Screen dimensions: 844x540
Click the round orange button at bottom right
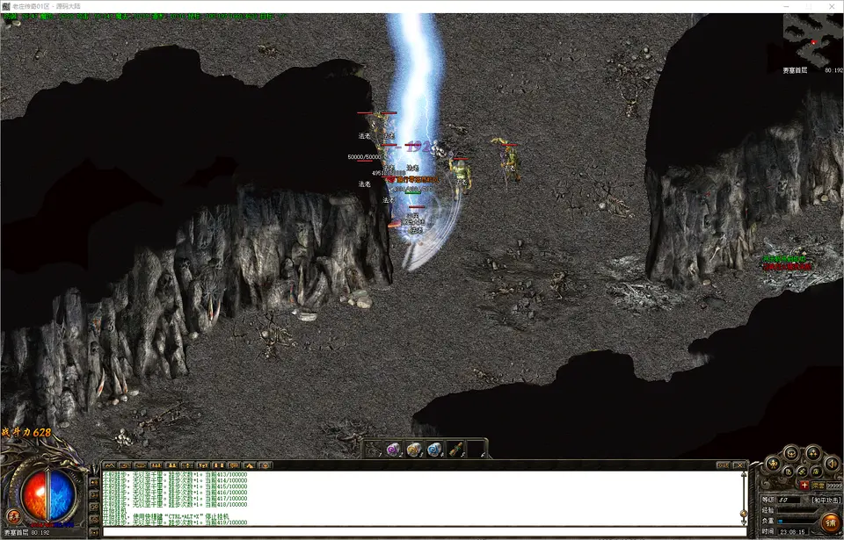coord(829,521)
